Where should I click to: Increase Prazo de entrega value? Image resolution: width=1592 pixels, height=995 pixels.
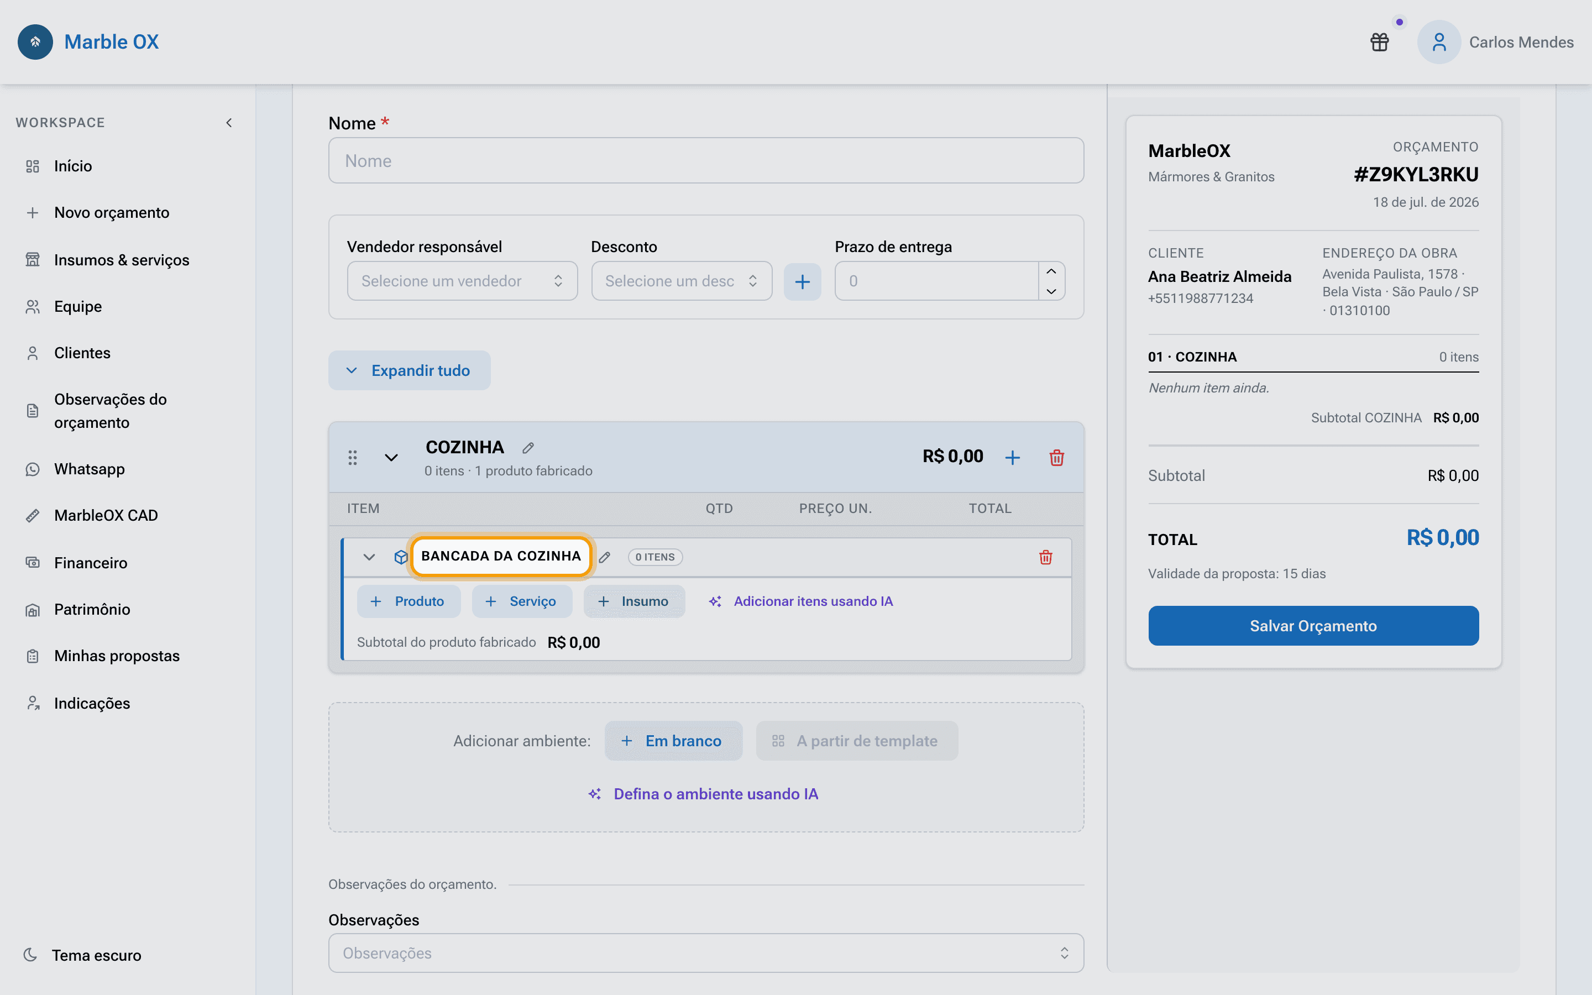1051,271
